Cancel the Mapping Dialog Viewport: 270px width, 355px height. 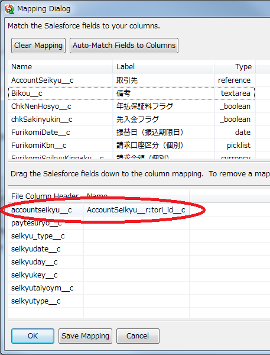(138, 336)
